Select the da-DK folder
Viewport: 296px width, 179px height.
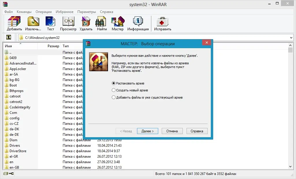(14, 129)
